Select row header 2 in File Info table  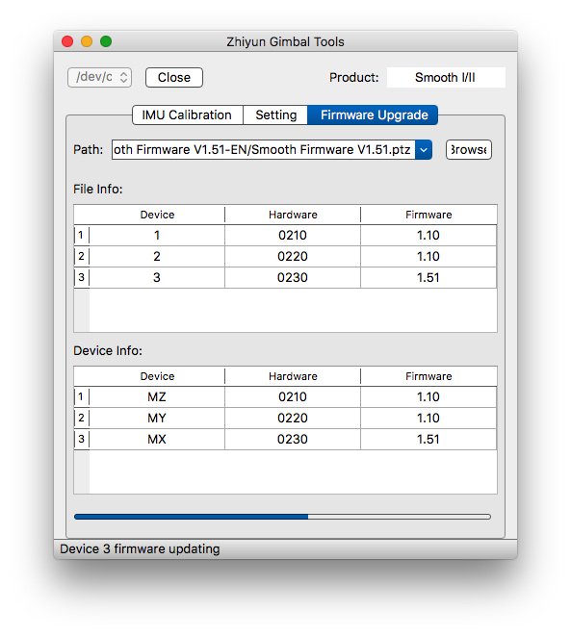[82, 256]
